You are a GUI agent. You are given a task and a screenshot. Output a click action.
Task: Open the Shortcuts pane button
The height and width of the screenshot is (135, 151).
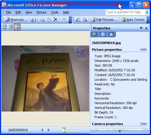pyautogui.click(x=16, y=20)
